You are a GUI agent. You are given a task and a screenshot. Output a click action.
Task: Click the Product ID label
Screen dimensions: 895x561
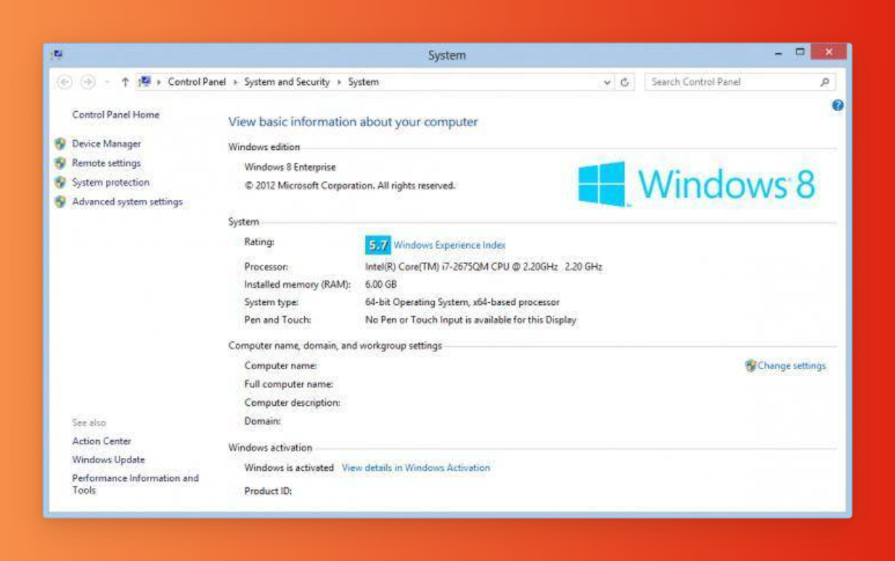268,491
